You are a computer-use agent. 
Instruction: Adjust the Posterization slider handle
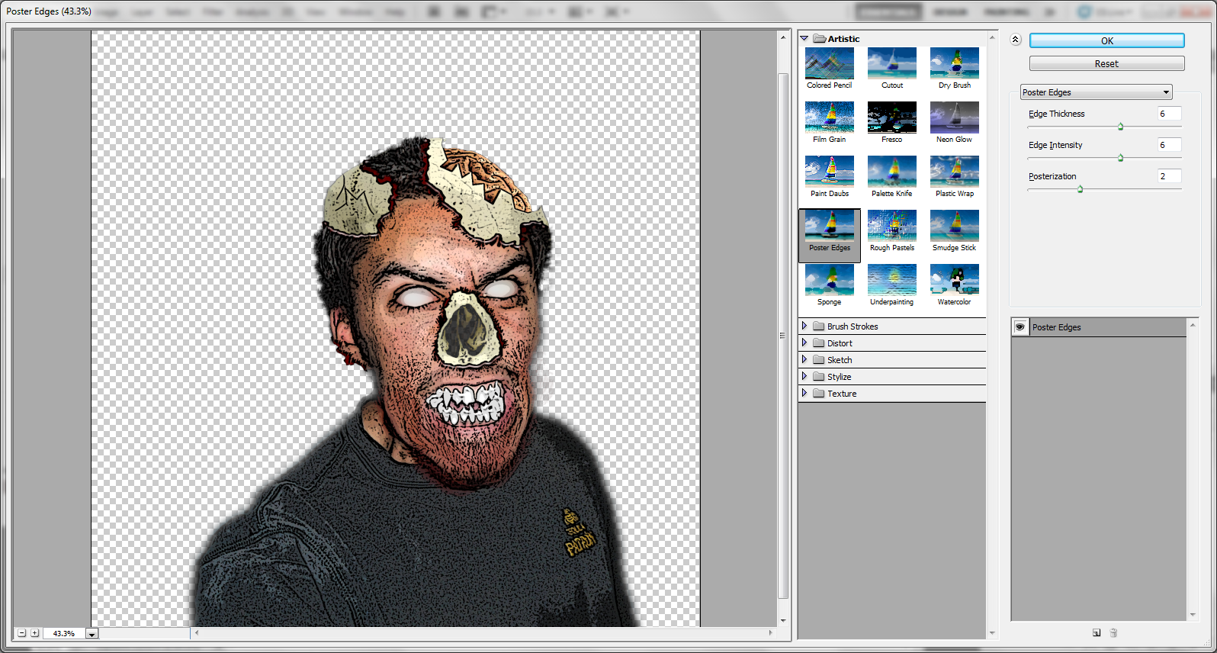point(1080,189)
